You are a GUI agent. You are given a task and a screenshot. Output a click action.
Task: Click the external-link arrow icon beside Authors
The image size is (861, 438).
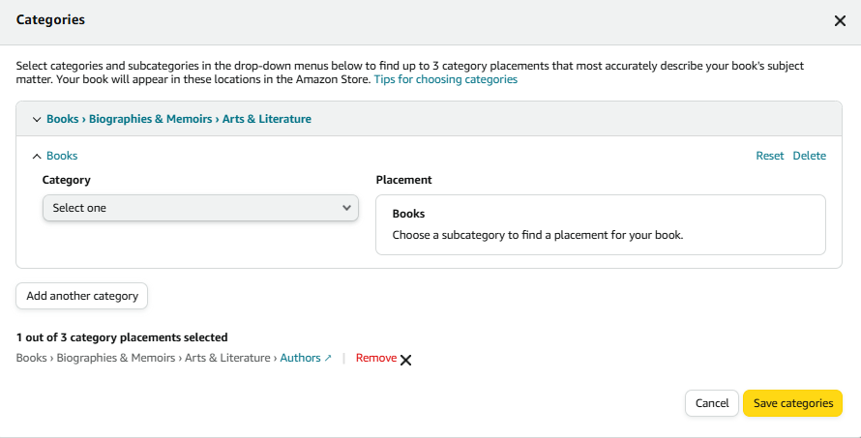(328, 358)
